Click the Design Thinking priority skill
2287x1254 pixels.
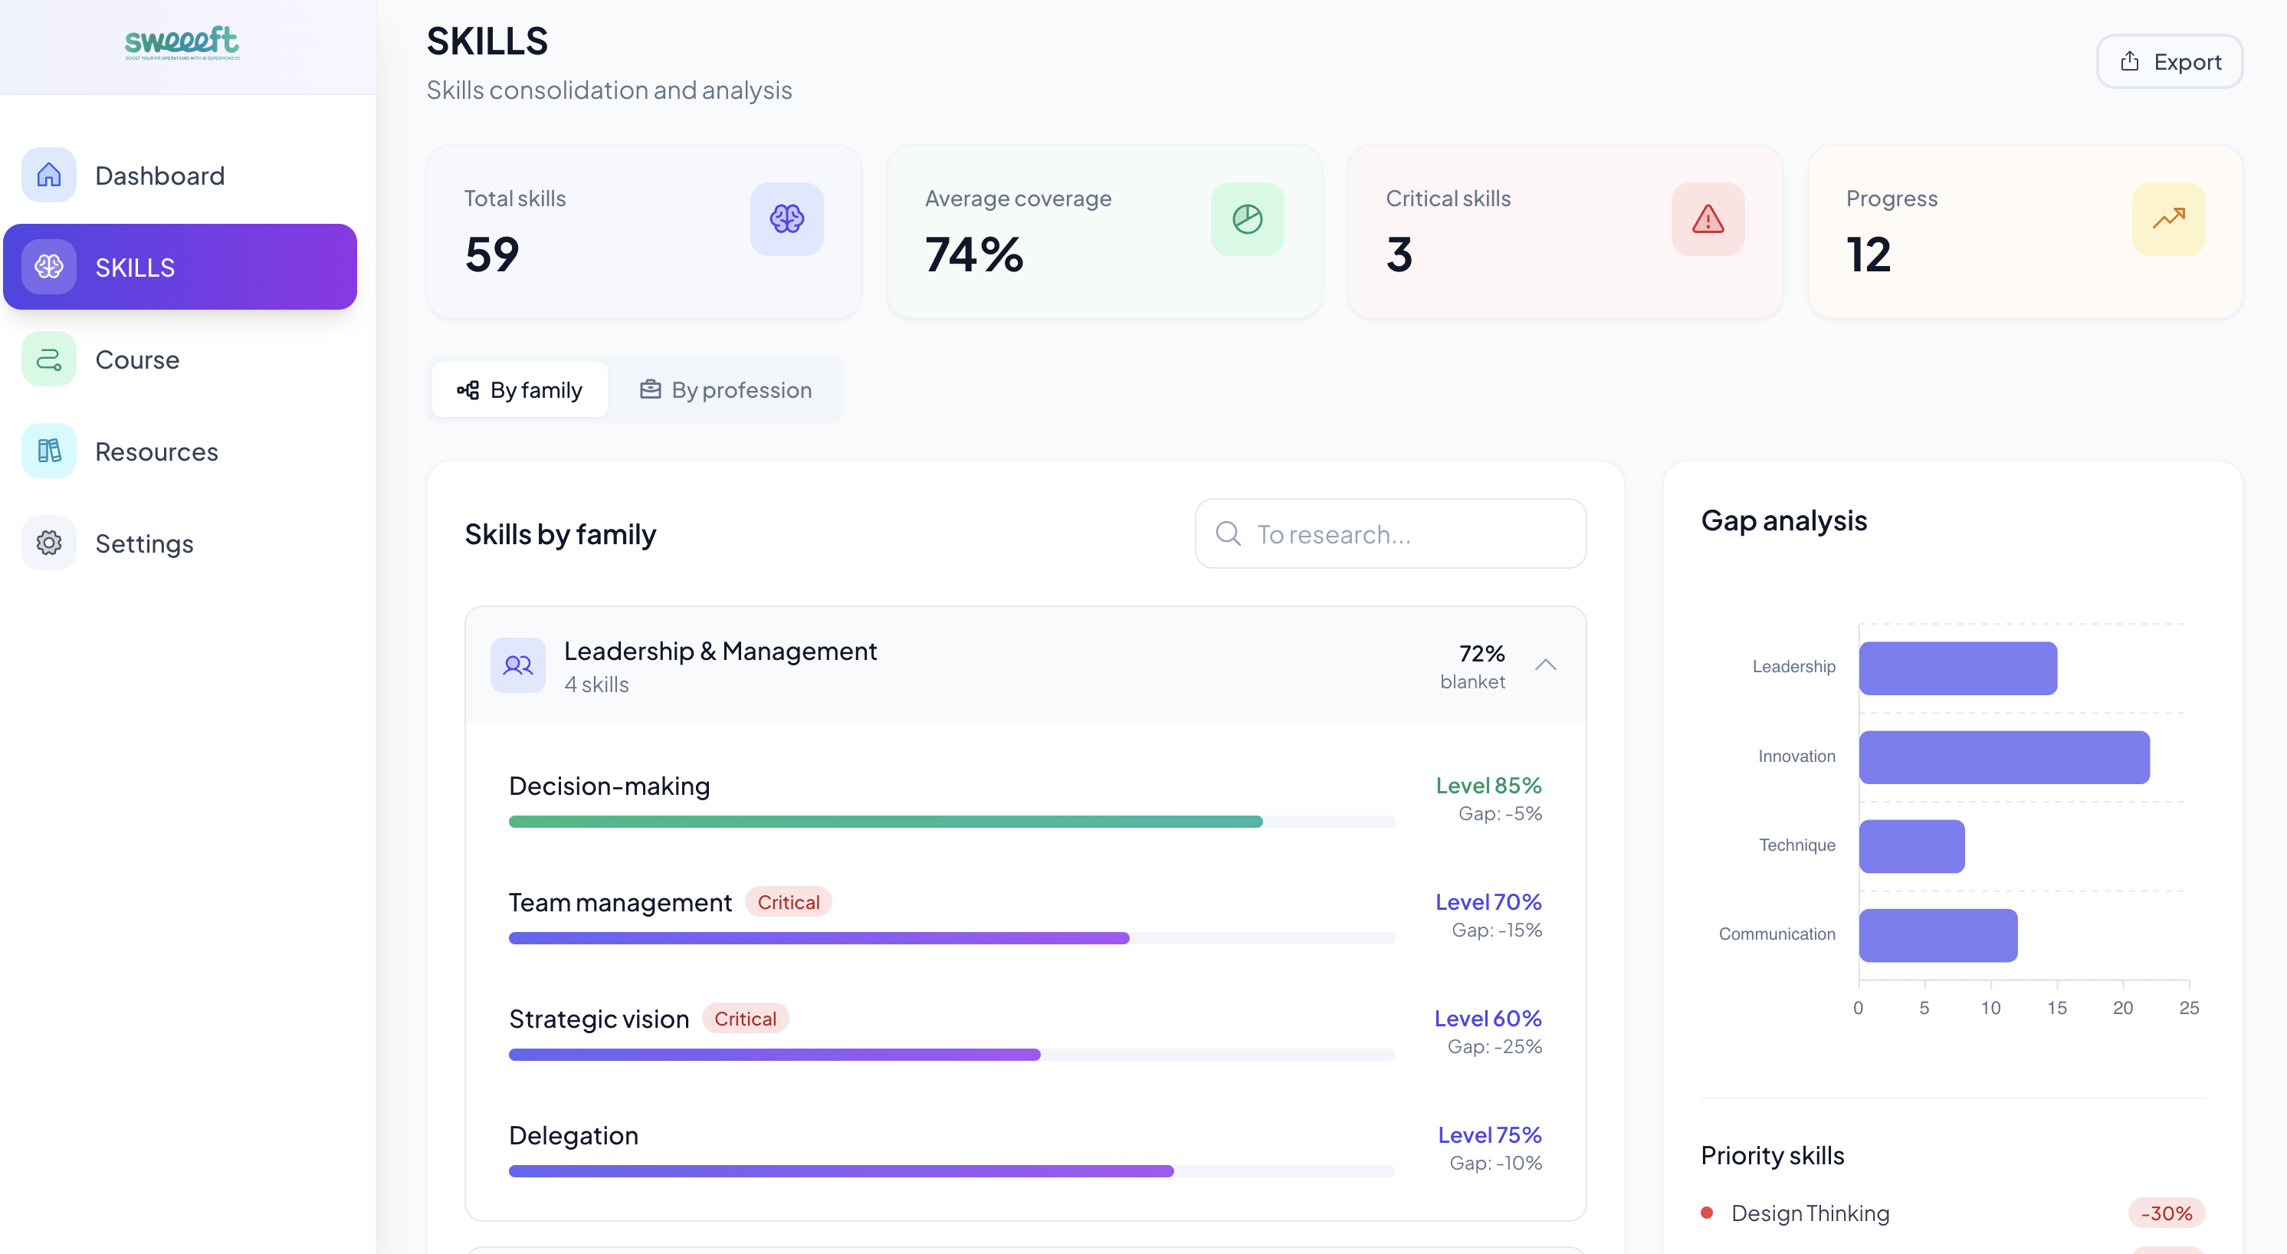click(1810, 1213)
